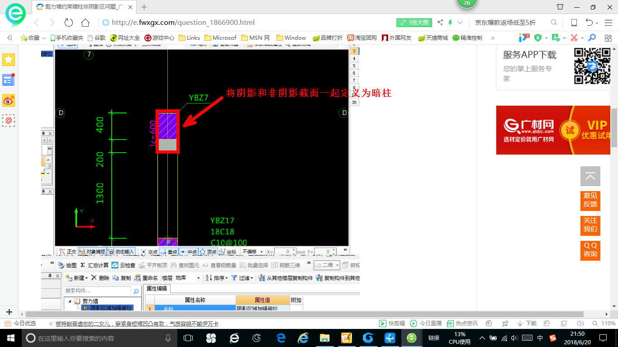This screenshot has height=347, width=618.
Task: Click the green lightning speed-mode icon
Action: 450,23
